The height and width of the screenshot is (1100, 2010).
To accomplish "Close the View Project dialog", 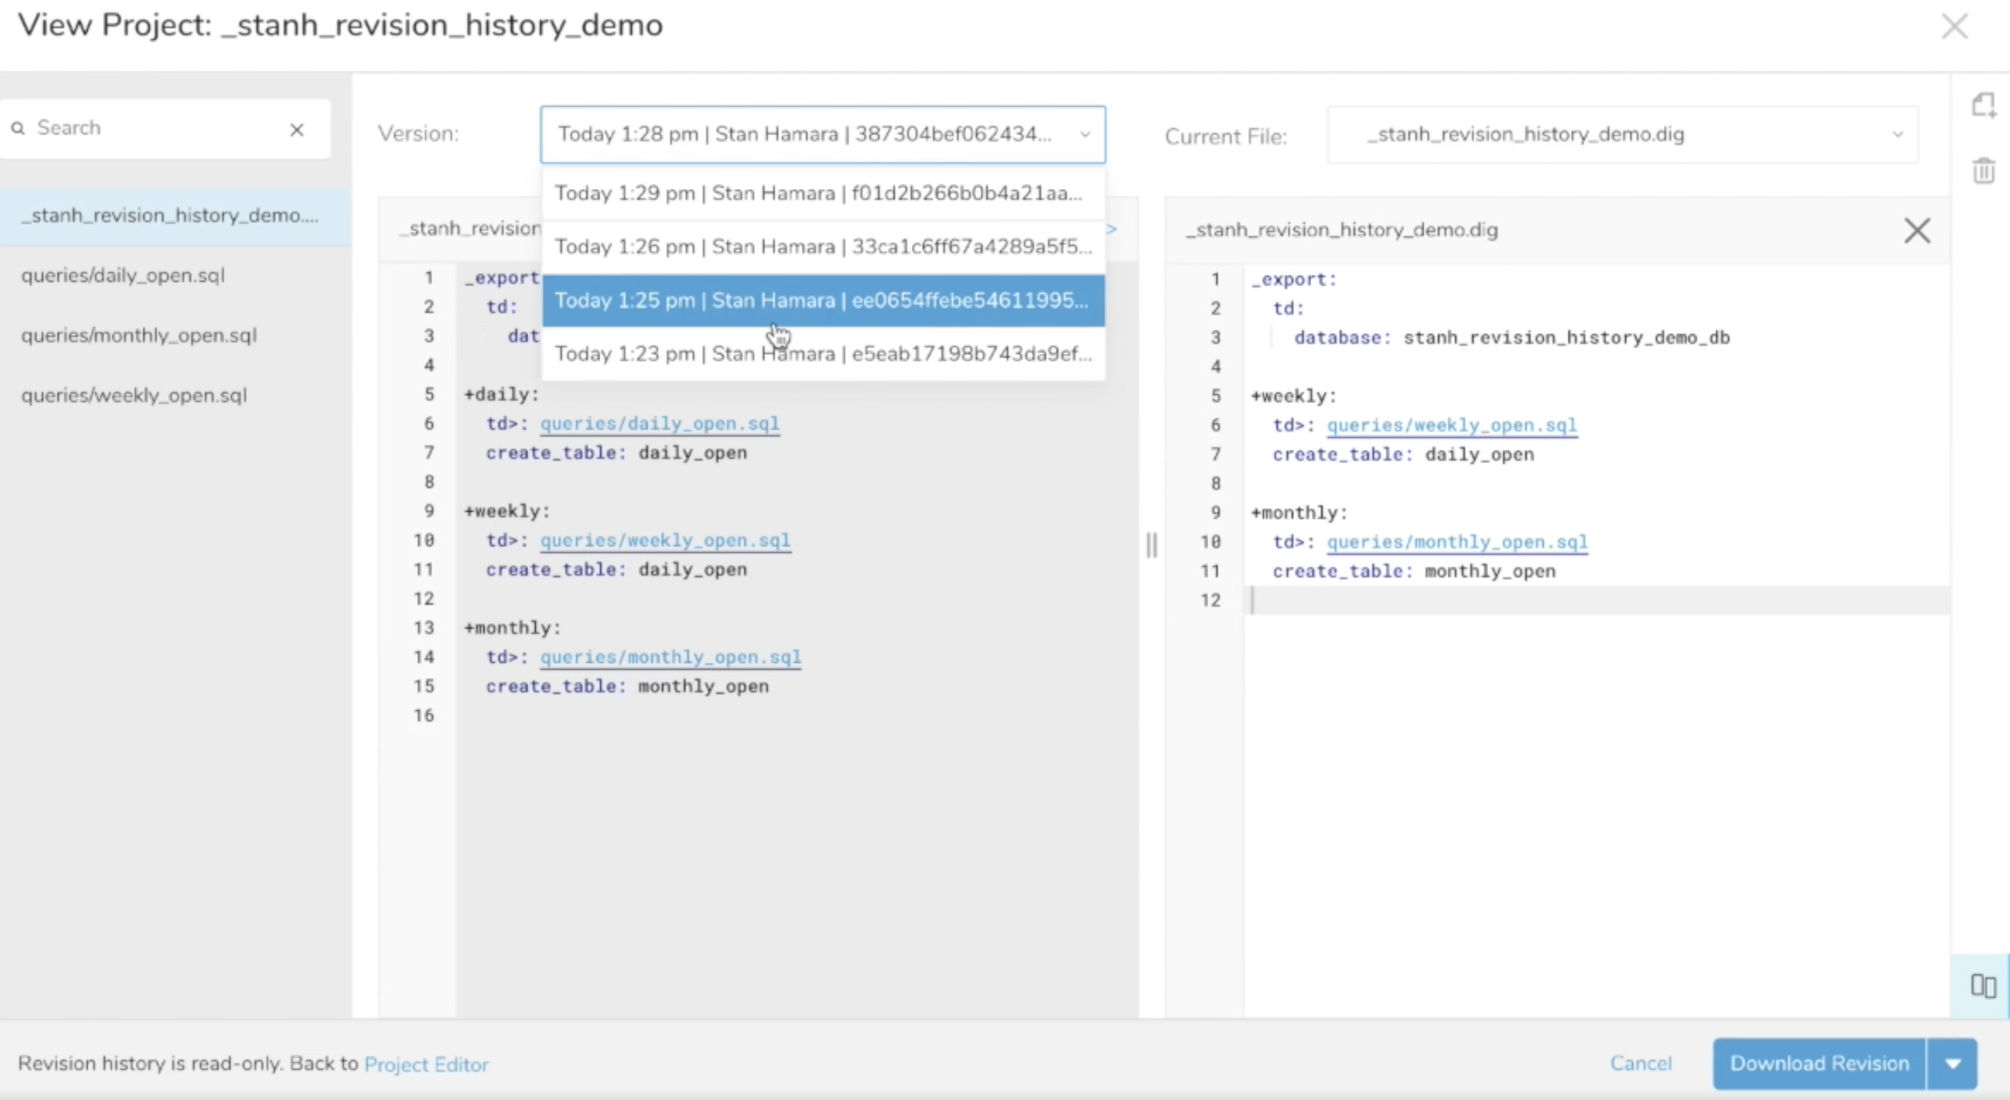I will click(1954, 27).
